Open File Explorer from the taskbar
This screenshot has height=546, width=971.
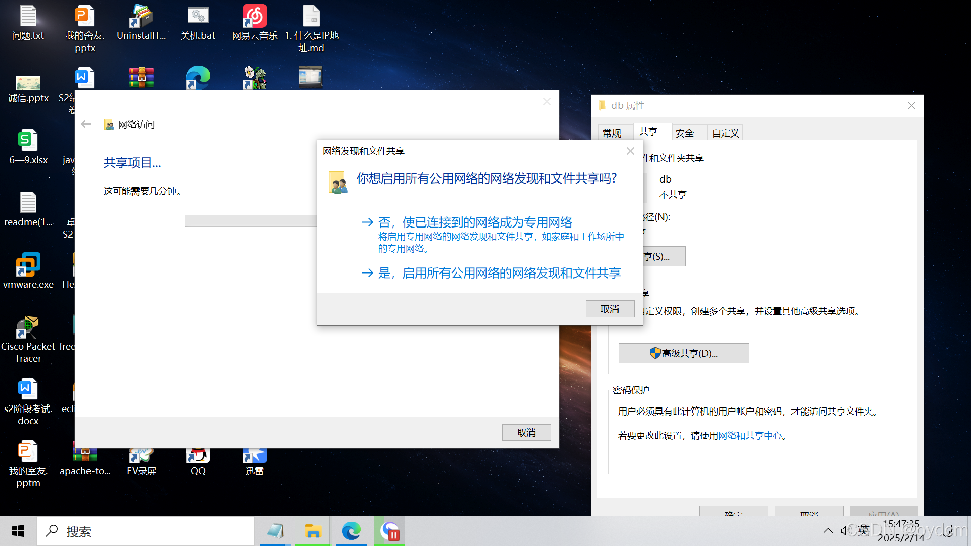pyautogui.click(x=313, y=531)
